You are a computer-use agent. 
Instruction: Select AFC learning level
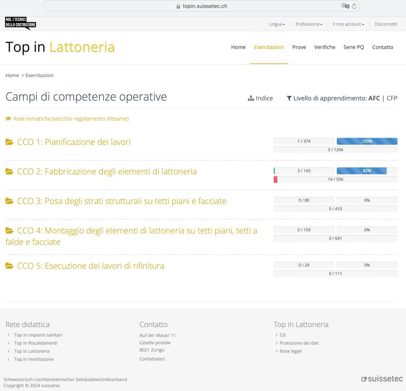374,98
